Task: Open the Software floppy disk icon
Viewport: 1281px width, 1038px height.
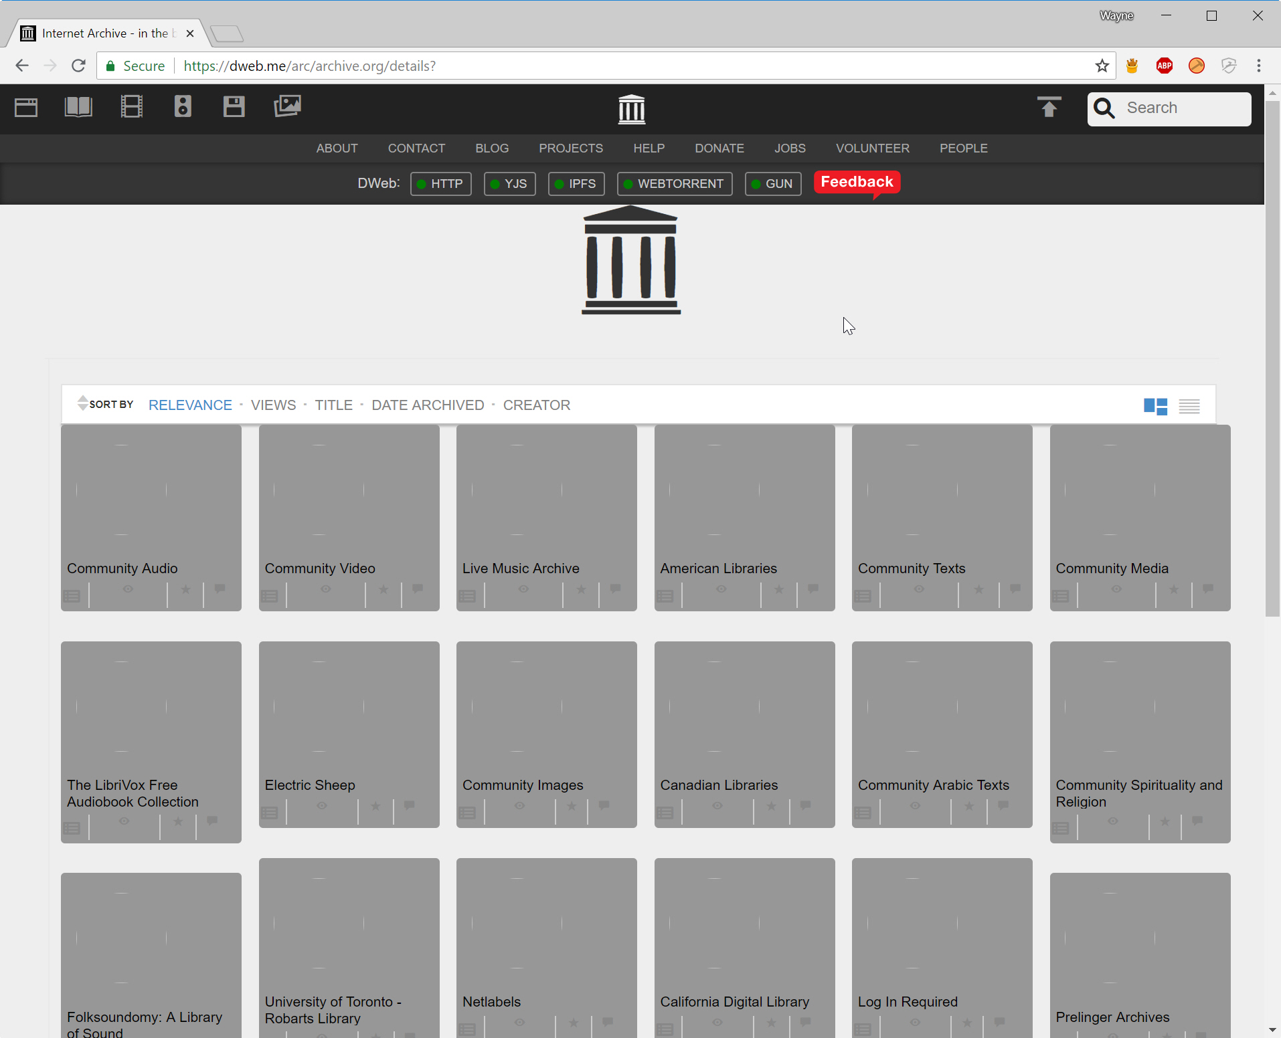Action: (x=234, y=107)
